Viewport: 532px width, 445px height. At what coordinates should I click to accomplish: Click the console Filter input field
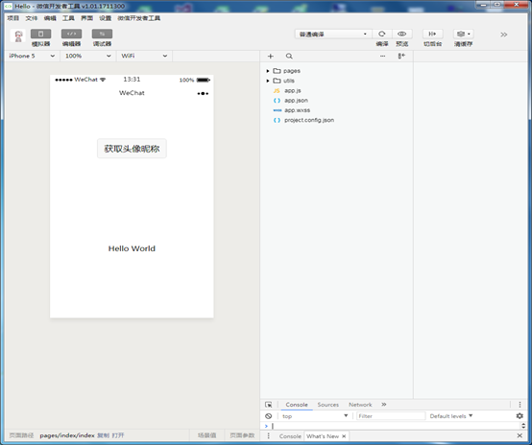click(x=391, y=416)
